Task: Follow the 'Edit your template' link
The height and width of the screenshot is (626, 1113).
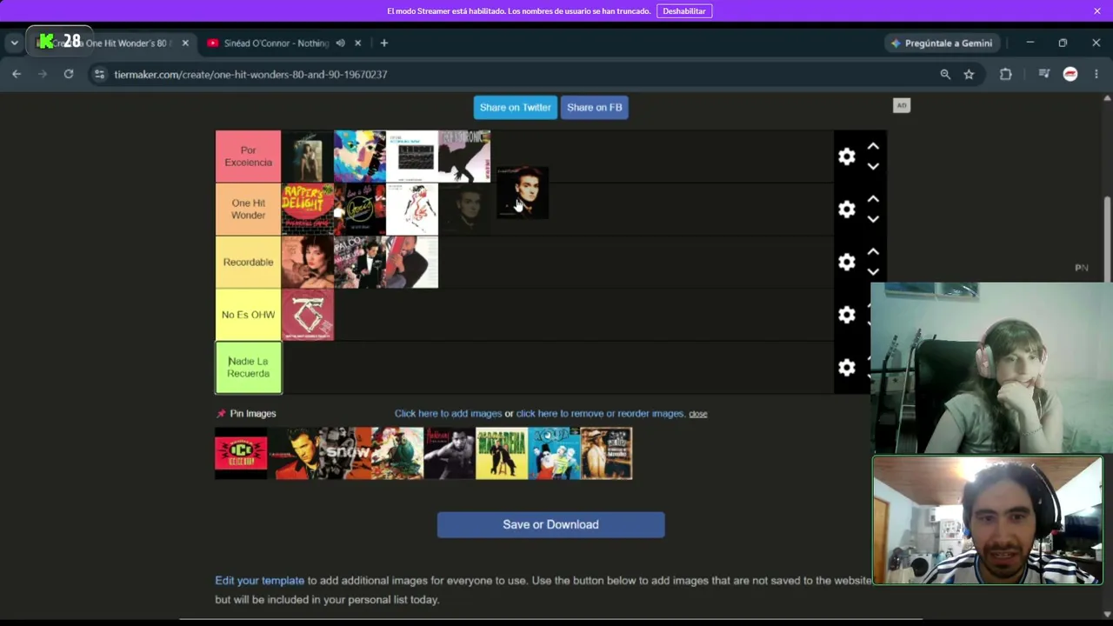Action: coord(260,581)
